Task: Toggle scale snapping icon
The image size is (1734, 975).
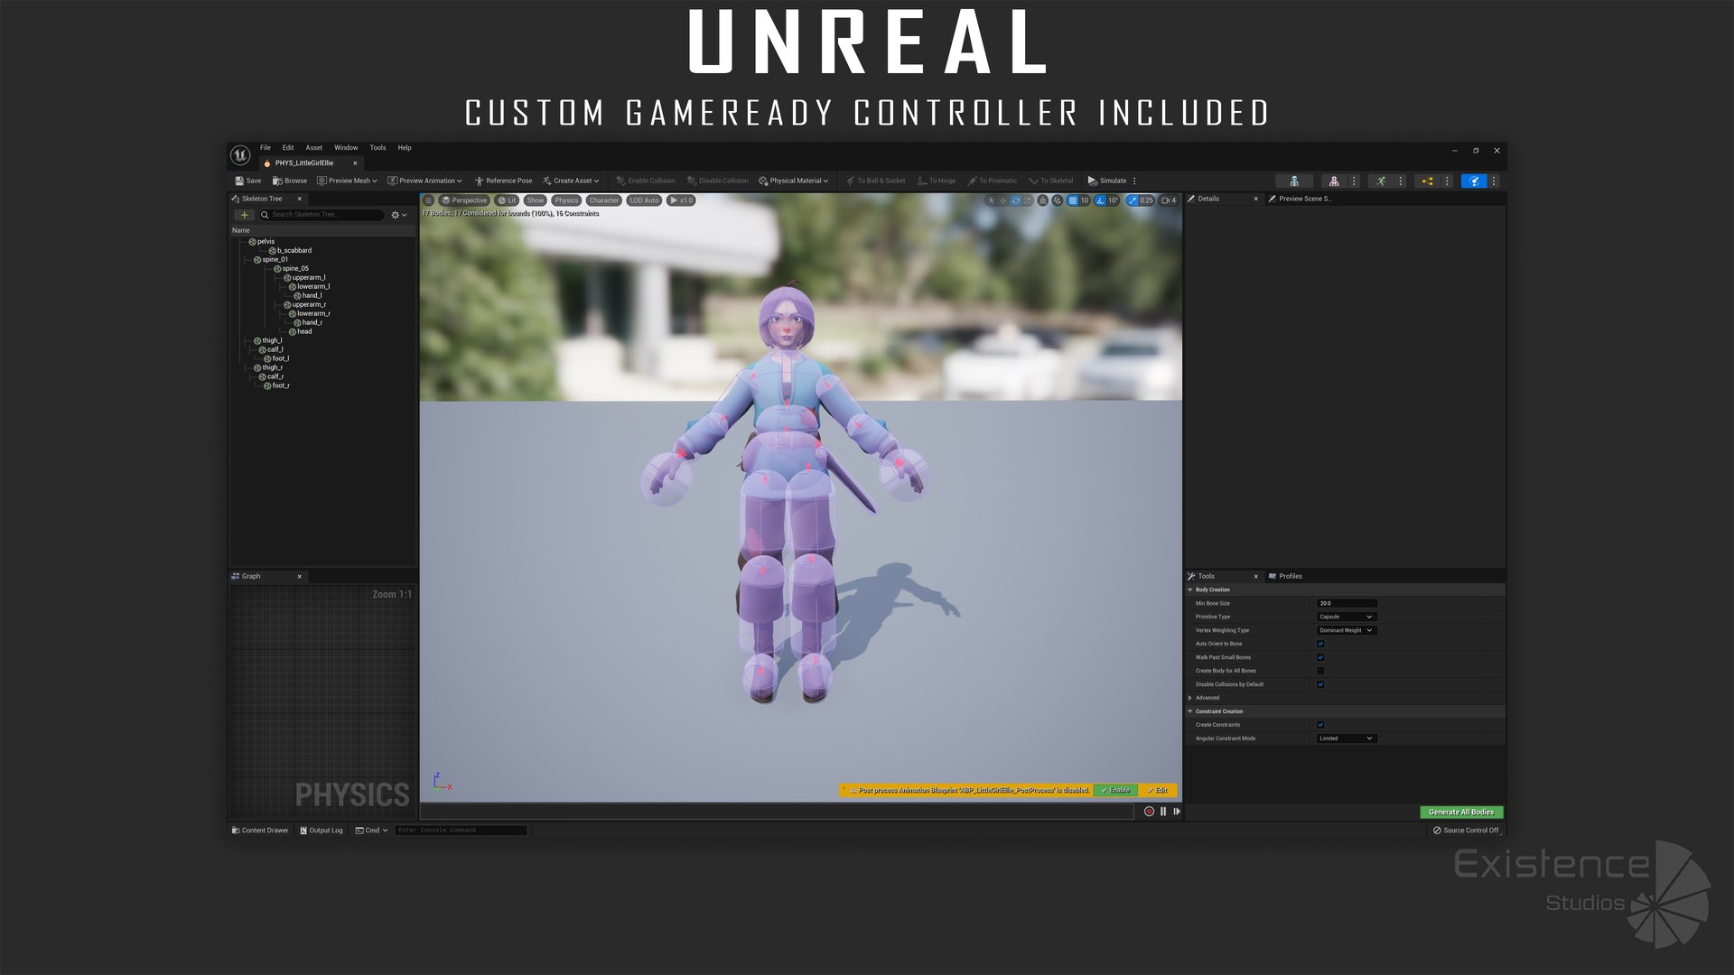Action: [x=1132, y=200]
